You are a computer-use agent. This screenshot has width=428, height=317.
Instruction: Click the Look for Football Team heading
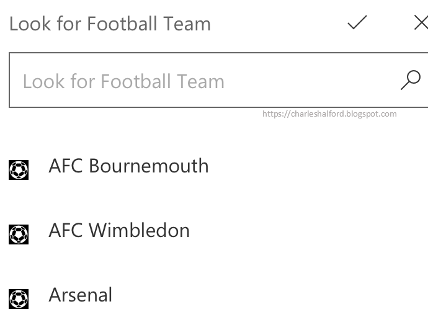pyautogui.click(x=110, y=24)
